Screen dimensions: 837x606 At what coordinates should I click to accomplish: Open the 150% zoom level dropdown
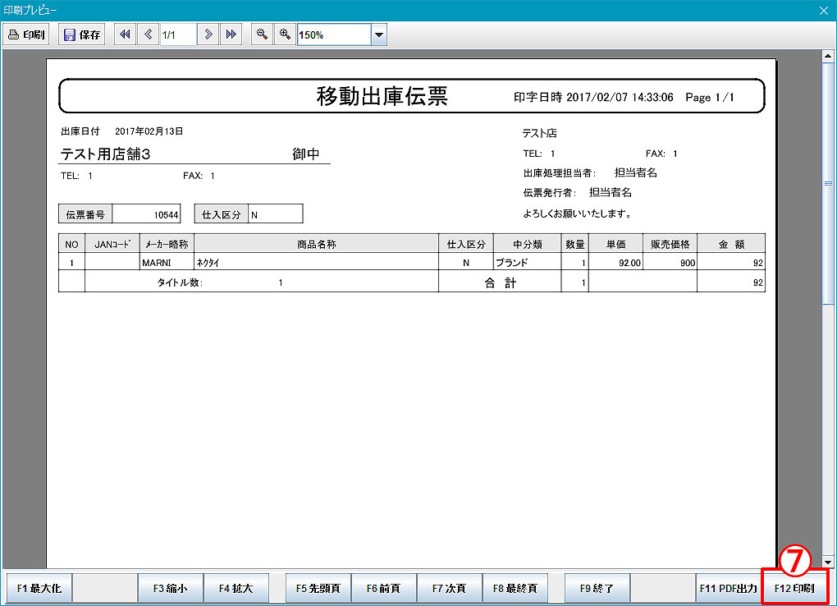click(378, 35)
